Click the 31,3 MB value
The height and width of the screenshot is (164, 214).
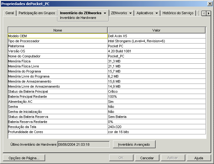(x=157, y=61)
